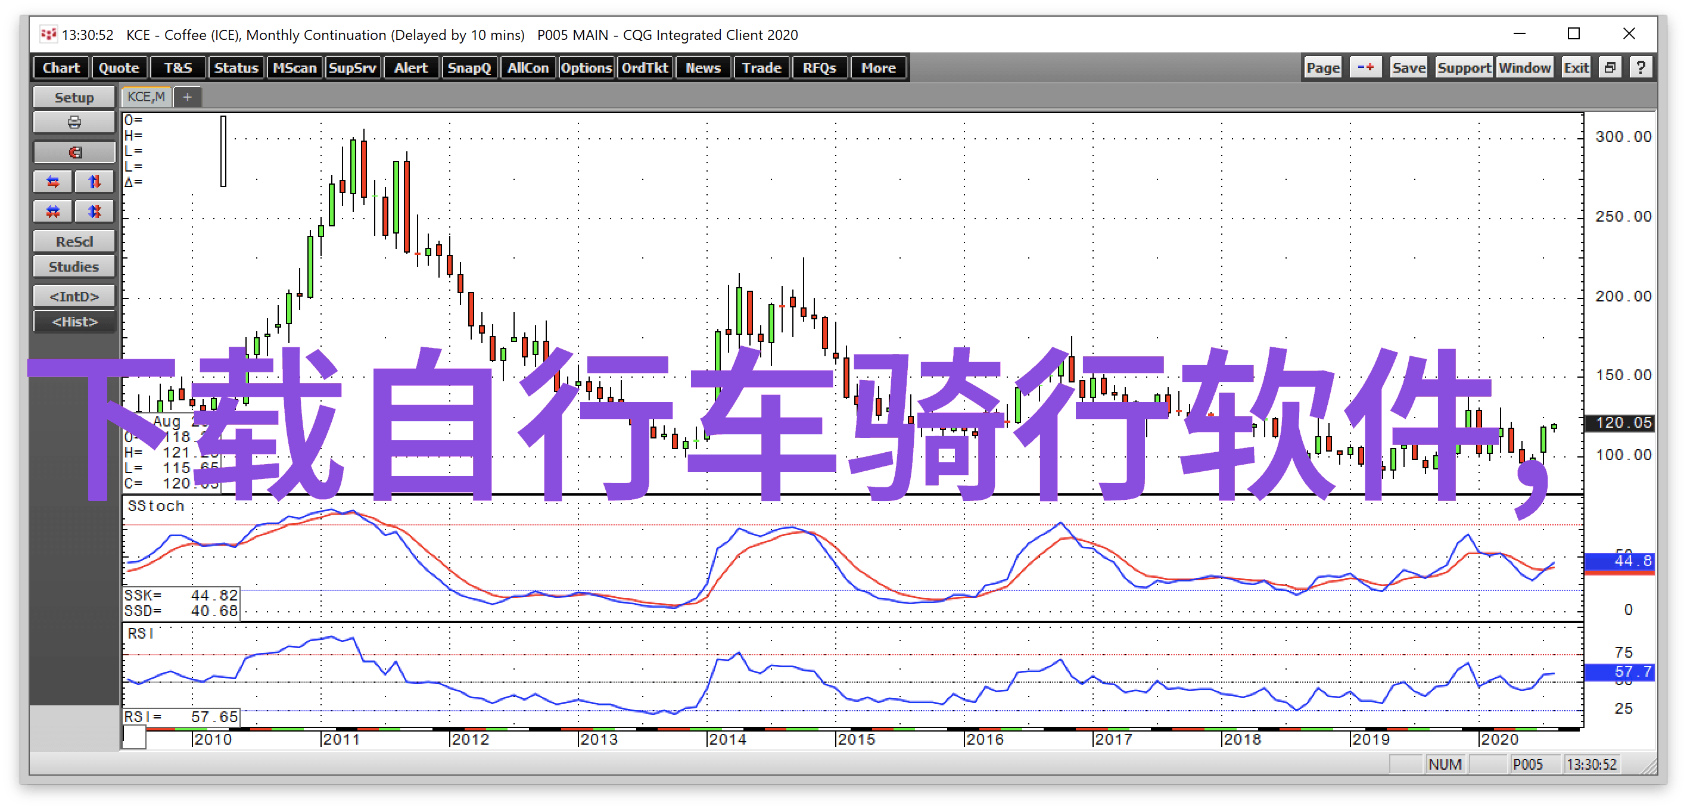Click the white box at time axis corner
The image size is (1687, 809).
click(x=134, y=738)
